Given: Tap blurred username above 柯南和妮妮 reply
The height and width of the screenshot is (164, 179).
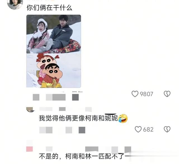Looking at the screenshot, I should (x=65, y=109).
